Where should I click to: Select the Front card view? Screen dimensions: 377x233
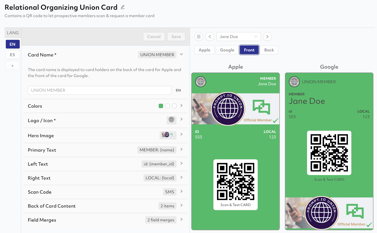pos(249,50)
